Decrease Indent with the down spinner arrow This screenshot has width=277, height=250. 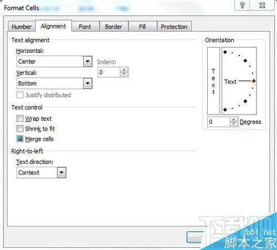(124, 74)
